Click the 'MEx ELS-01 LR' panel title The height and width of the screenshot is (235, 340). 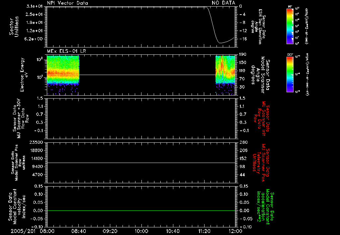[x=66, y=51]
